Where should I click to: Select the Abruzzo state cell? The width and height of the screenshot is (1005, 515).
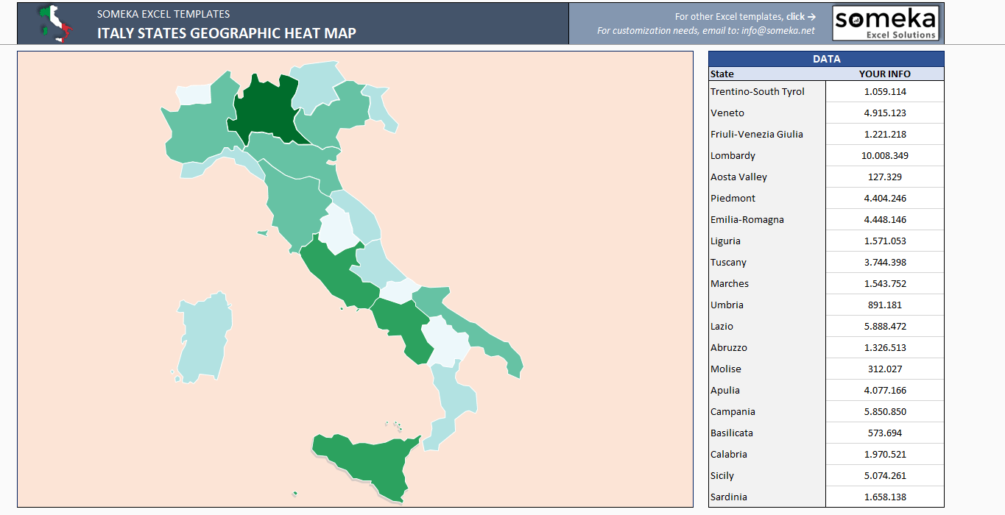767,347
